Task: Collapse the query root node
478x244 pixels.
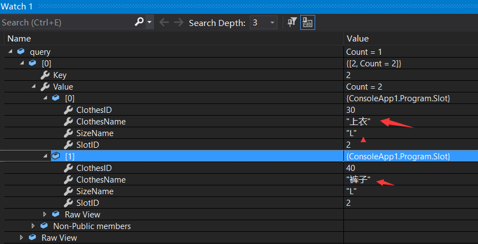Action: [10, 52]
